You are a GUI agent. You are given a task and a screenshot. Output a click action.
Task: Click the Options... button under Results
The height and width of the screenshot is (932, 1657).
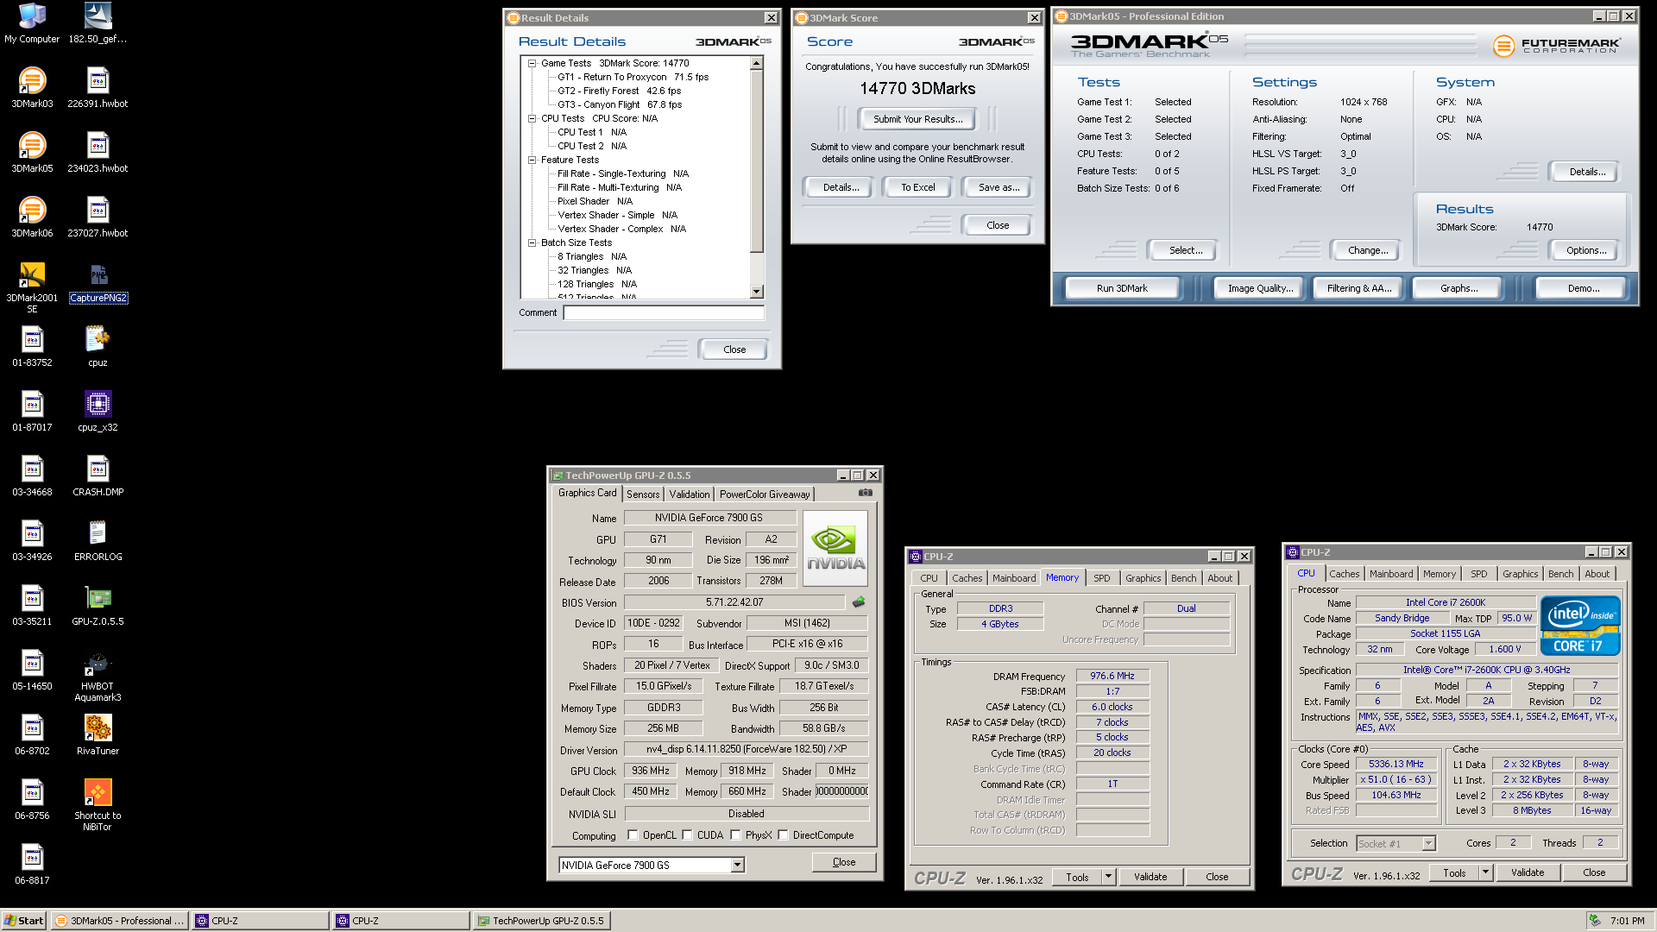(1586, 250)
